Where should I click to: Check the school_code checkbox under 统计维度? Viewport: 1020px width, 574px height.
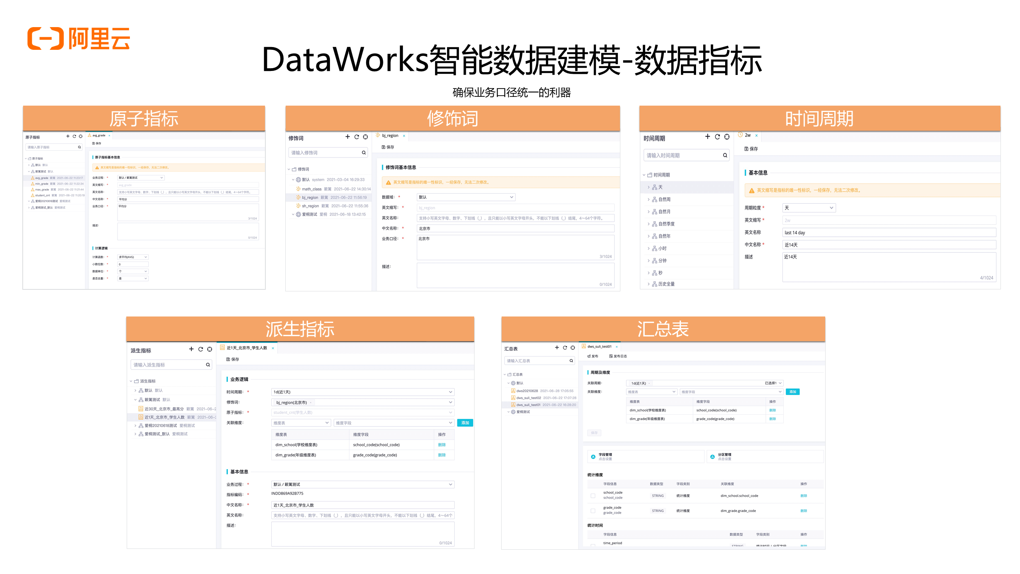(592, 495)
